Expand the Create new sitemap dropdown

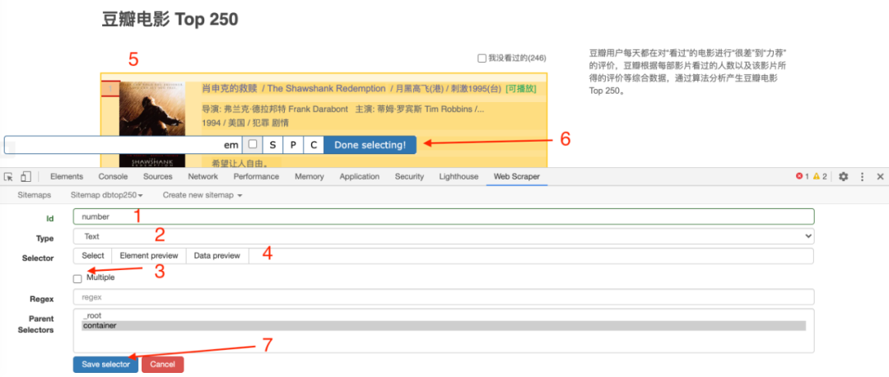pyautogui.click(x=202, y=194)
